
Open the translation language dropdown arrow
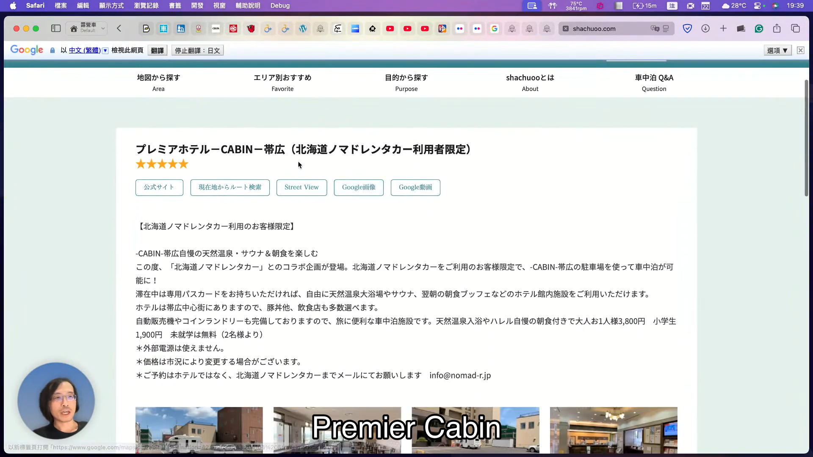click(x=105, y=50)
